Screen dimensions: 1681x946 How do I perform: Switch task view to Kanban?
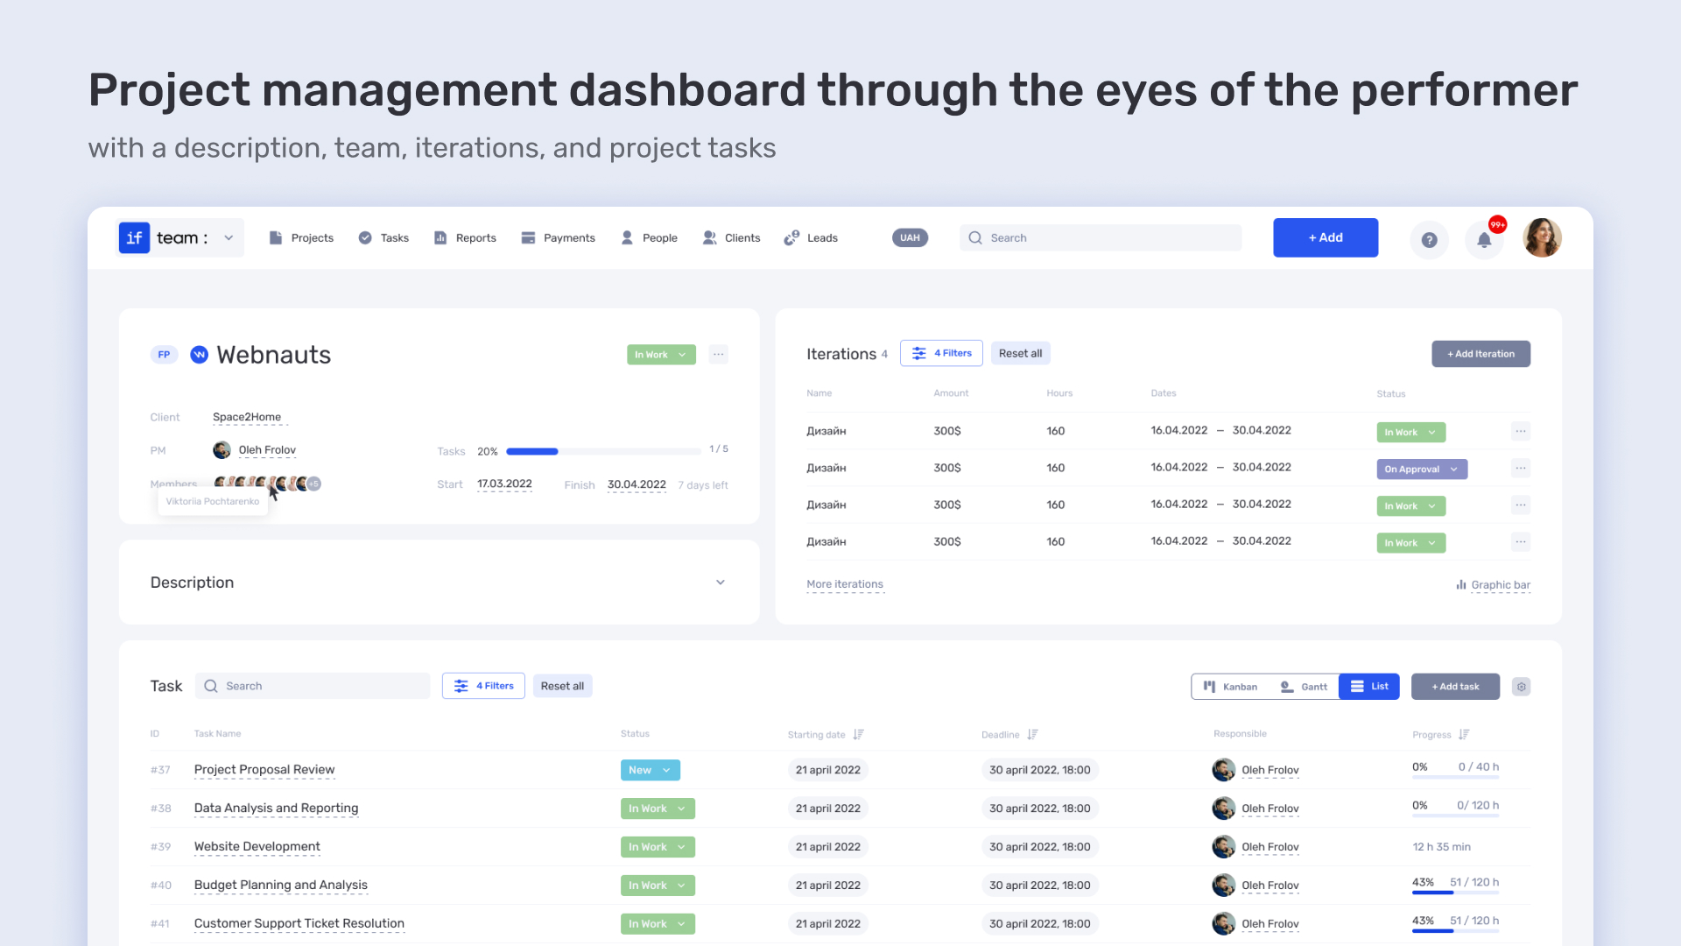click(x=1231, y=687)
